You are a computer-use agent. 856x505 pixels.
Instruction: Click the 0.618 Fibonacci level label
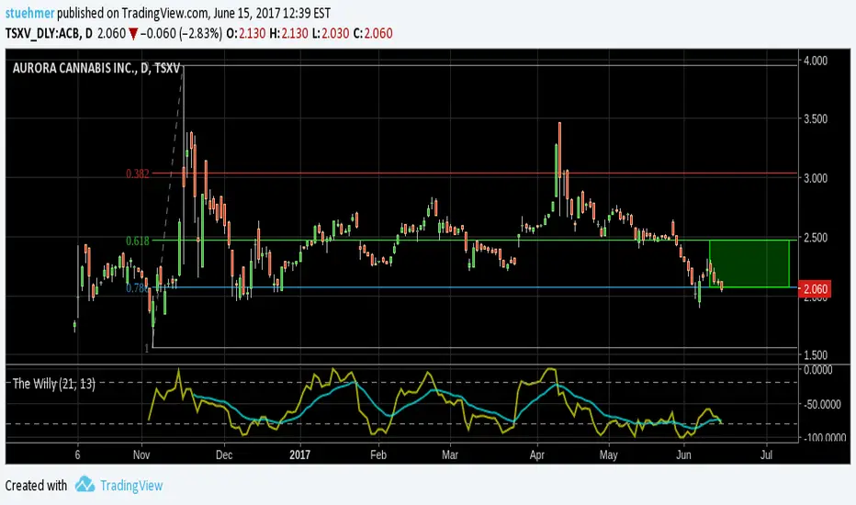(x=138, y=241)
